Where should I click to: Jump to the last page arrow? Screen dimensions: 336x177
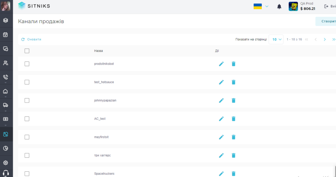coord(334,39)
